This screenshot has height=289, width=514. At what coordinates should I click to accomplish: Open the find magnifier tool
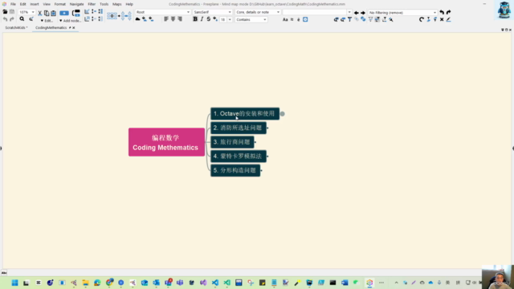(22, 19)
